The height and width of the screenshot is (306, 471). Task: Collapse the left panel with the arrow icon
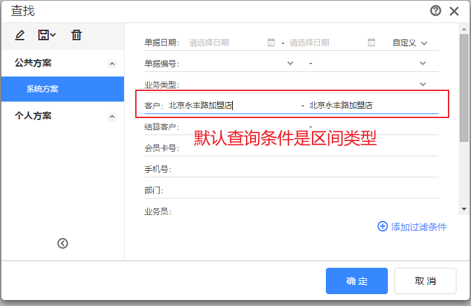coord(63,243)
